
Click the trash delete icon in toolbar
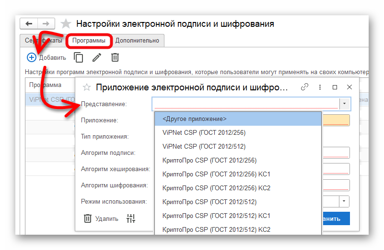[x=115, y=58]
